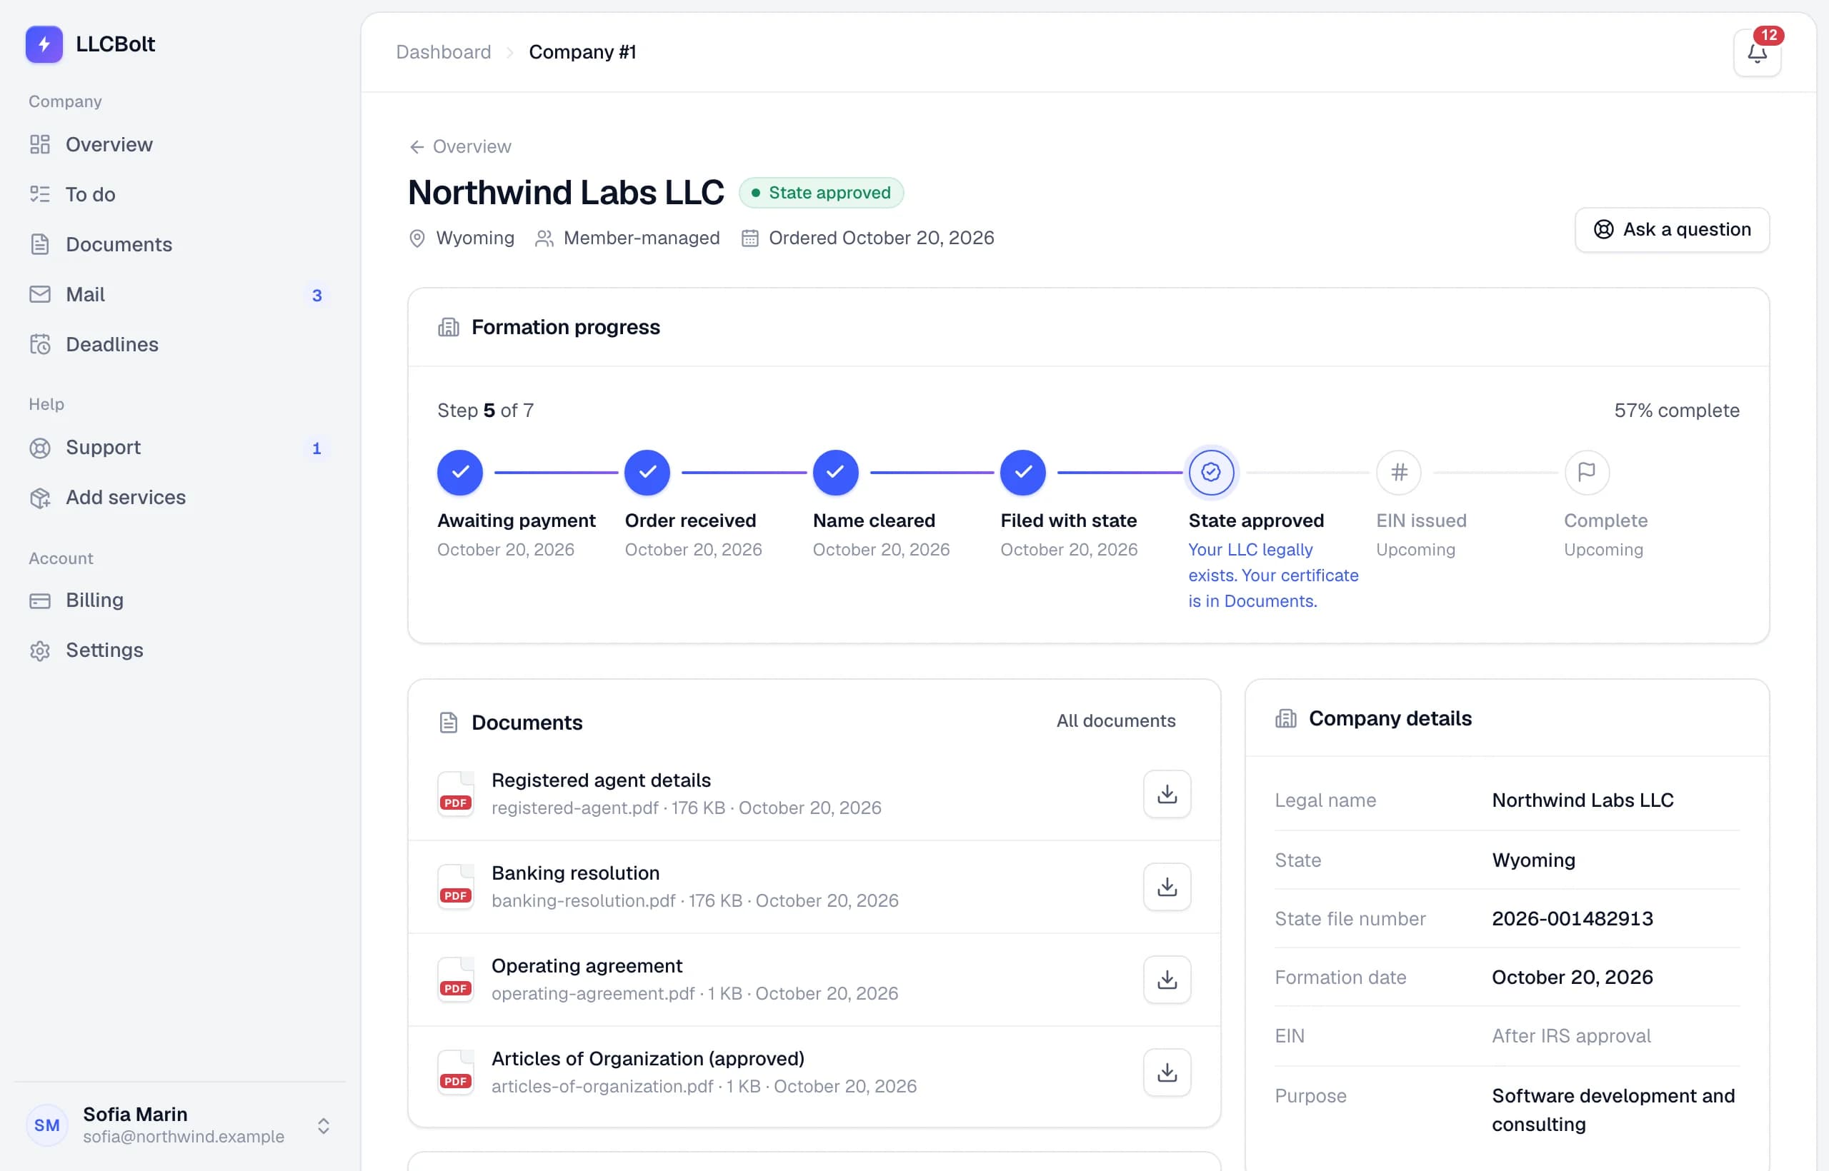The height and width of the screenshot is (1171, 1829).
Task: Open the To do menu item
Action: (179, 195)
